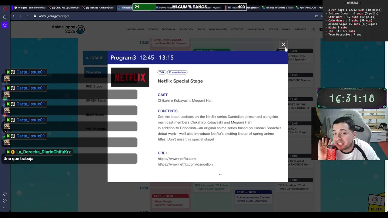Click the home icon in the Opera sidebar
Image resolution: width=388 pixels, height=218 pixels.
point(5,17)
